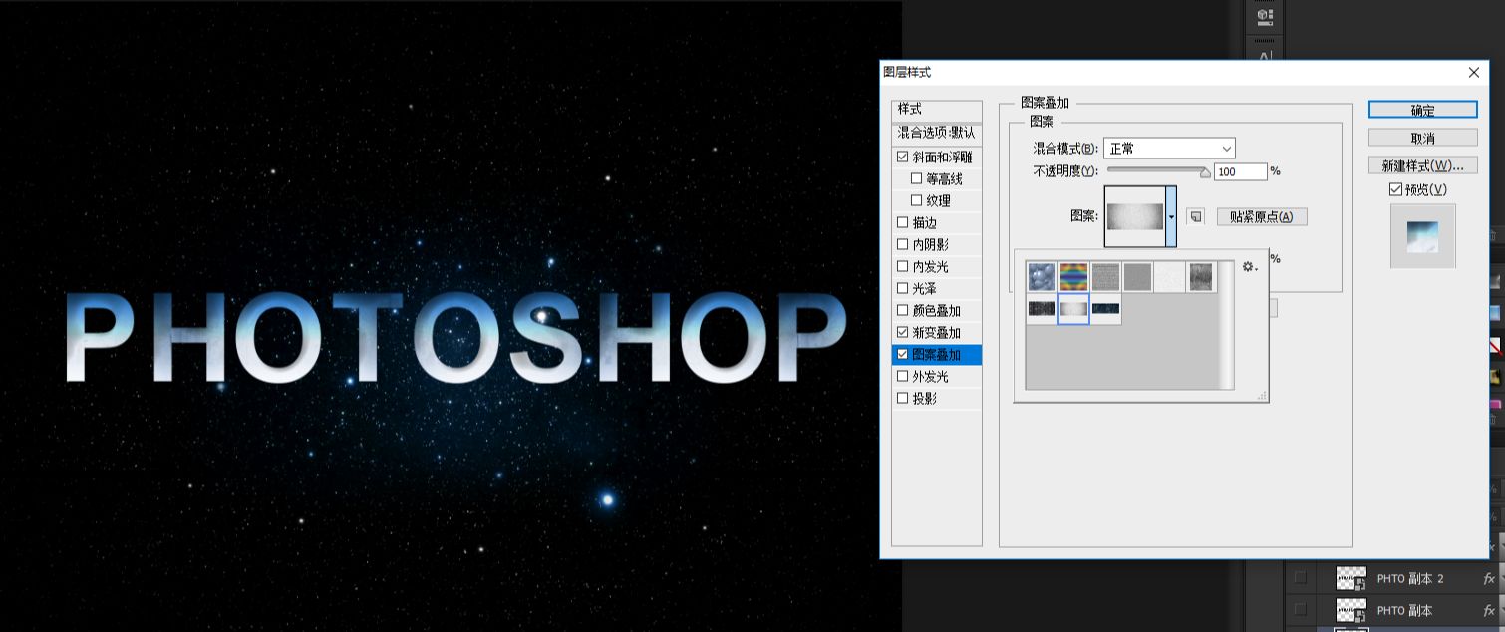
Task: Choose the dark blue starry strip pattern
Action: (1106, 309)
